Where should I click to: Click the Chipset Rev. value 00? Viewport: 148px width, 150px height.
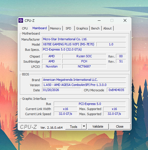[x=121, y=56]
